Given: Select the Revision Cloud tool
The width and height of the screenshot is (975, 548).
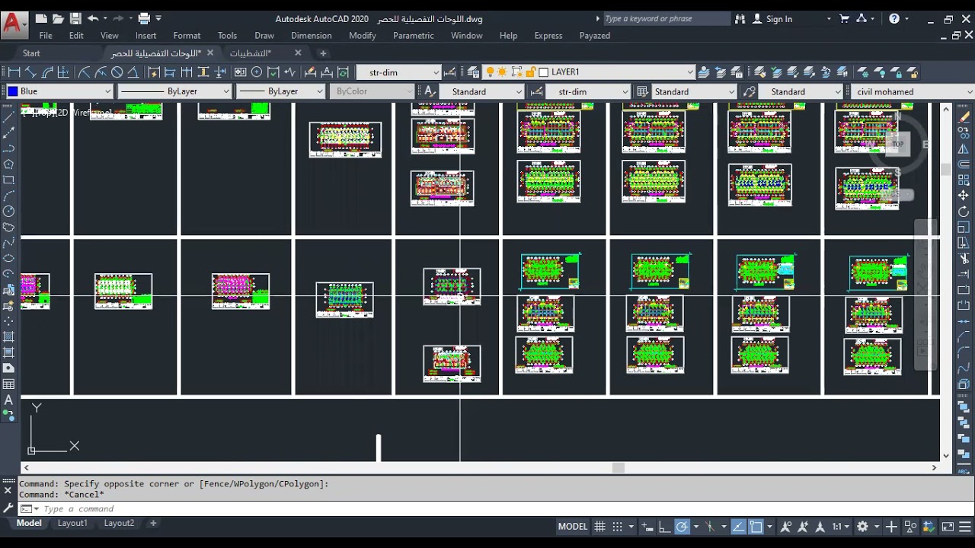Looking at the screenshot, I should pos(8,227).
